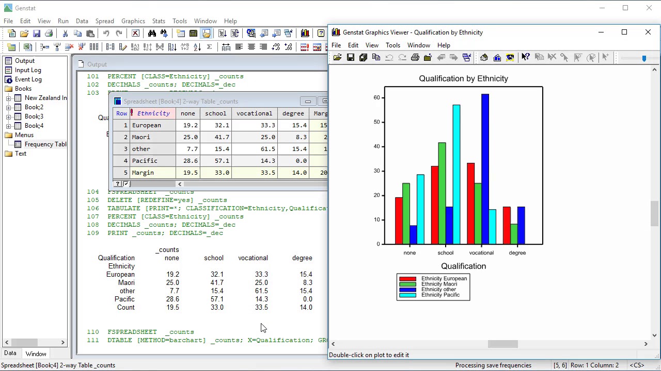
Task: Expand the Book;2 tree node
Action: click(x=9, y=107)
